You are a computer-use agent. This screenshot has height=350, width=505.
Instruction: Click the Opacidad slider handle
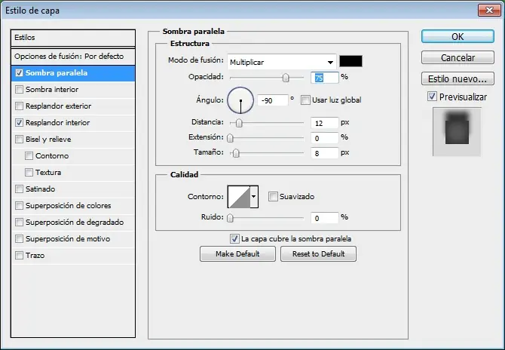click(286, 78)
